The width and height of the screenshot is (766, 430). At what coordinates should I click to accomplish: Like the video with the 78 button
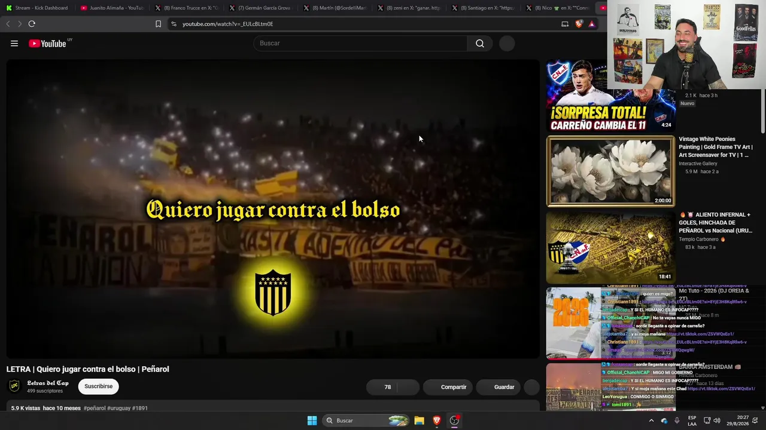383,387
